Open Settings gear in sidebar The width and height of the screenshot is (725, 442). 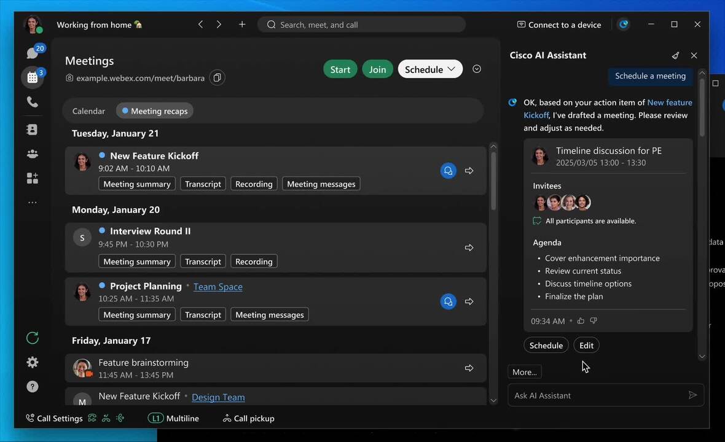[33, 362]
